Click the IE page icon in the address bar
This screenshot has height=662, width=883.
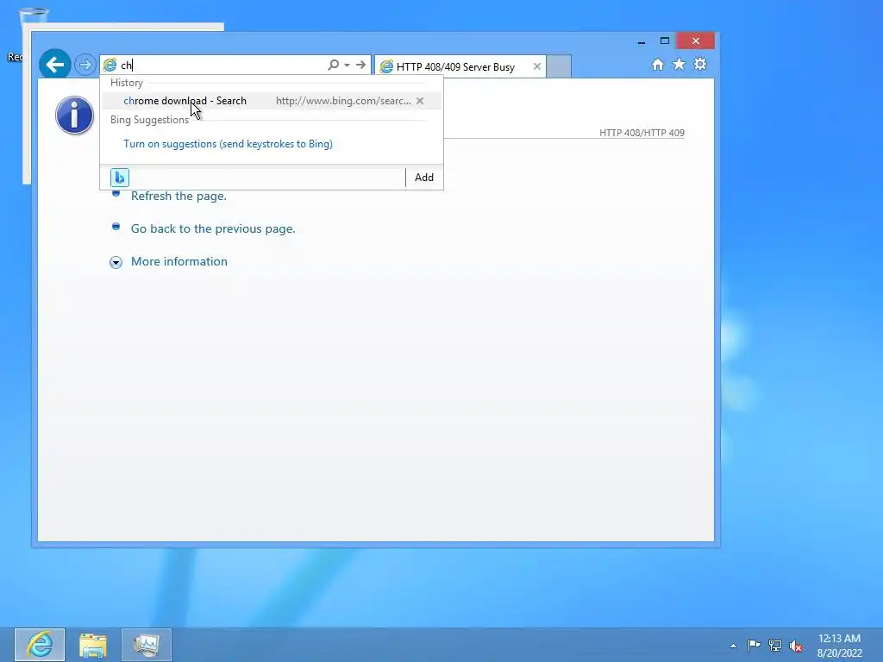coord(110,65)
